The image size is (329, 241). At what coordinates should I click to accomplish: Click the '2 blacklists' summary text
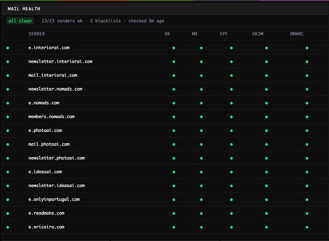pyautogui.click(x=105, y=21)
